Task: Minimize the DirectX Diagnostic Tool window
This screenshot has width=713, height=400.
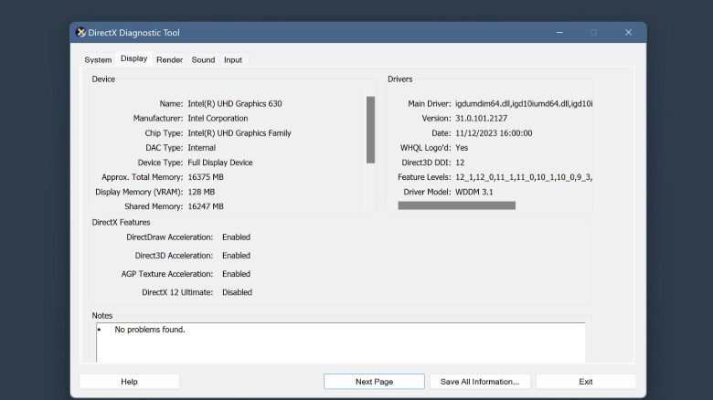Action: coord(559,33)
